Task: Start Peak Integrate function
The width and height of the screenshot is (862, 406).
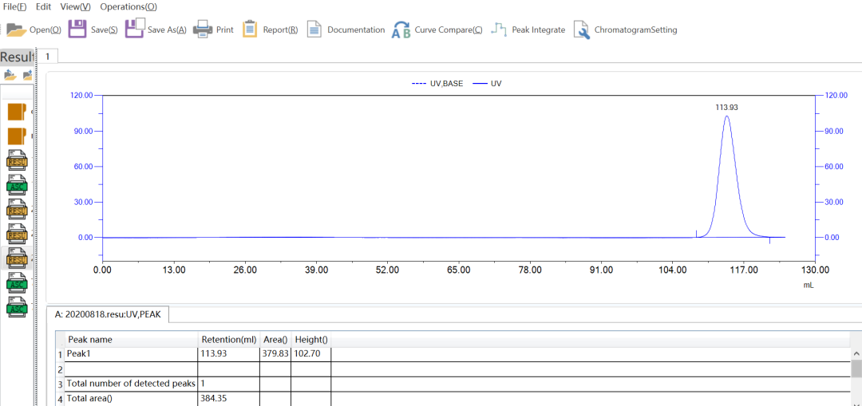Action: point(499,30)
